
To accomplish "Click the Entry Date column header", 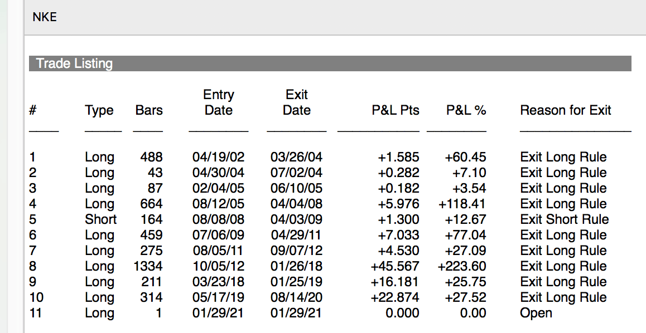I will click(x=218, y=102).
